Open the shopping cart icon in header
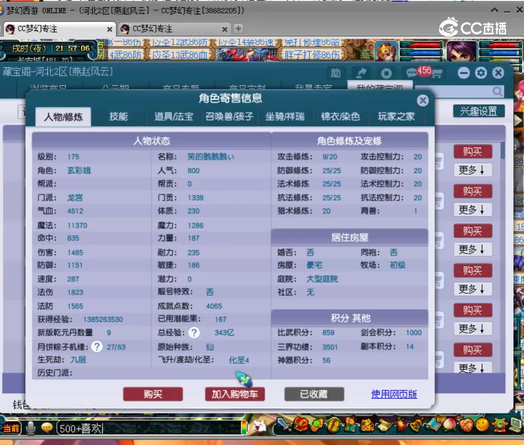 click(x=437, y=74)
